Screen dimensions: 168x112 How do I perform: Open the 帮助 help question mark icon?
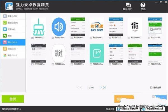(143, 6)
